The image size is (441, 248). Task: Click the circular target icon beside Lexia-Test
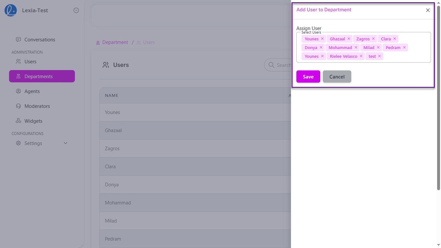(76, 10)
